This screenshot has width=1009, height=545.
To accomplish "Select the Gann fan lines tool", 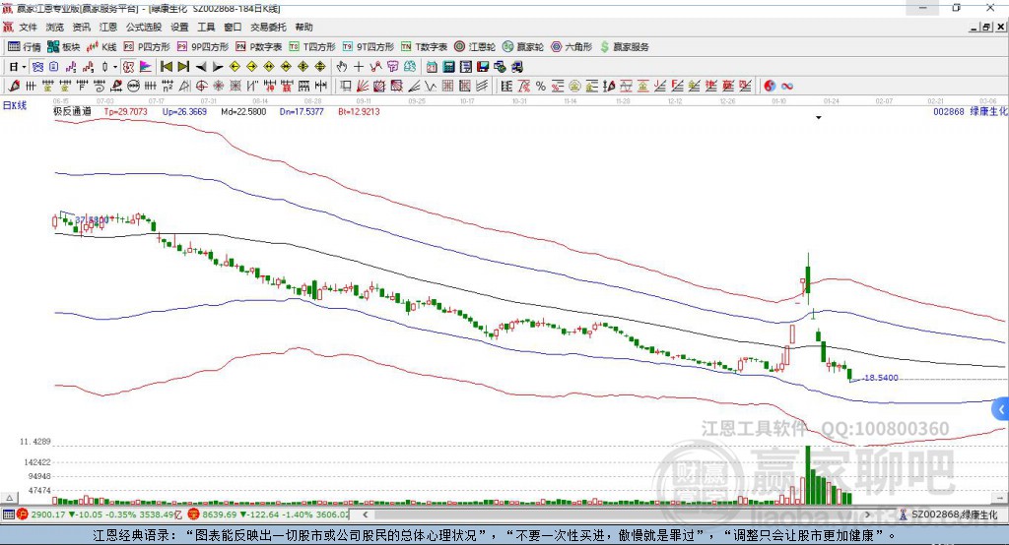I will click(363, 86).
